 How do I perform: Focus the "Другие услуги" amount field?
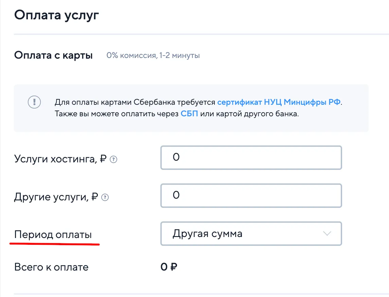pyautogui.click(x=251, y=196)
